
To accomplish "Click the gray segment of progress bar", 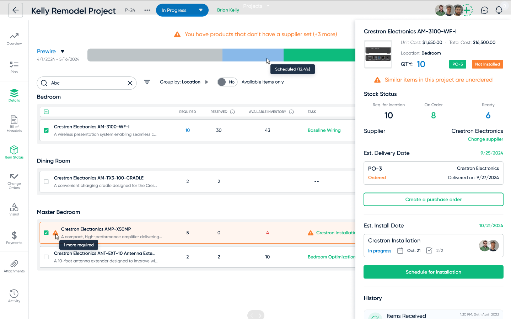I will click(155, 55).
